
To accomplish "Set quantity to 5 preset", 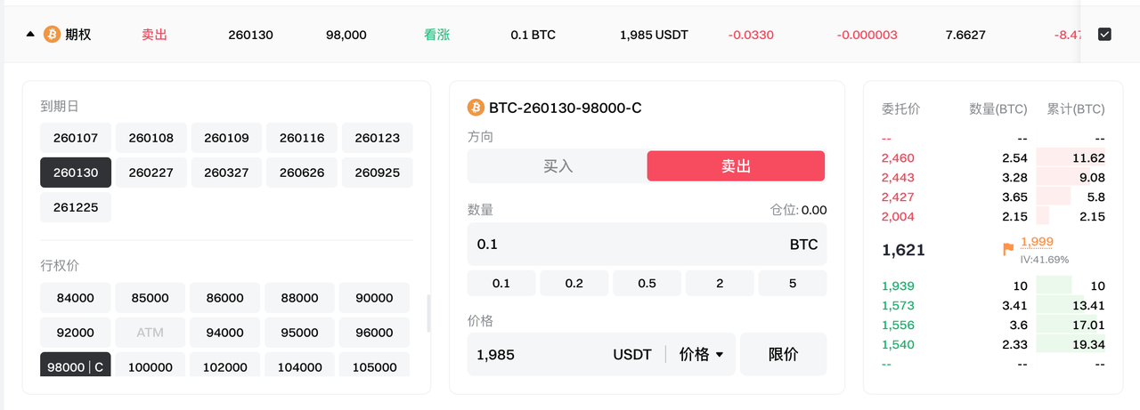I will (792, 283).
